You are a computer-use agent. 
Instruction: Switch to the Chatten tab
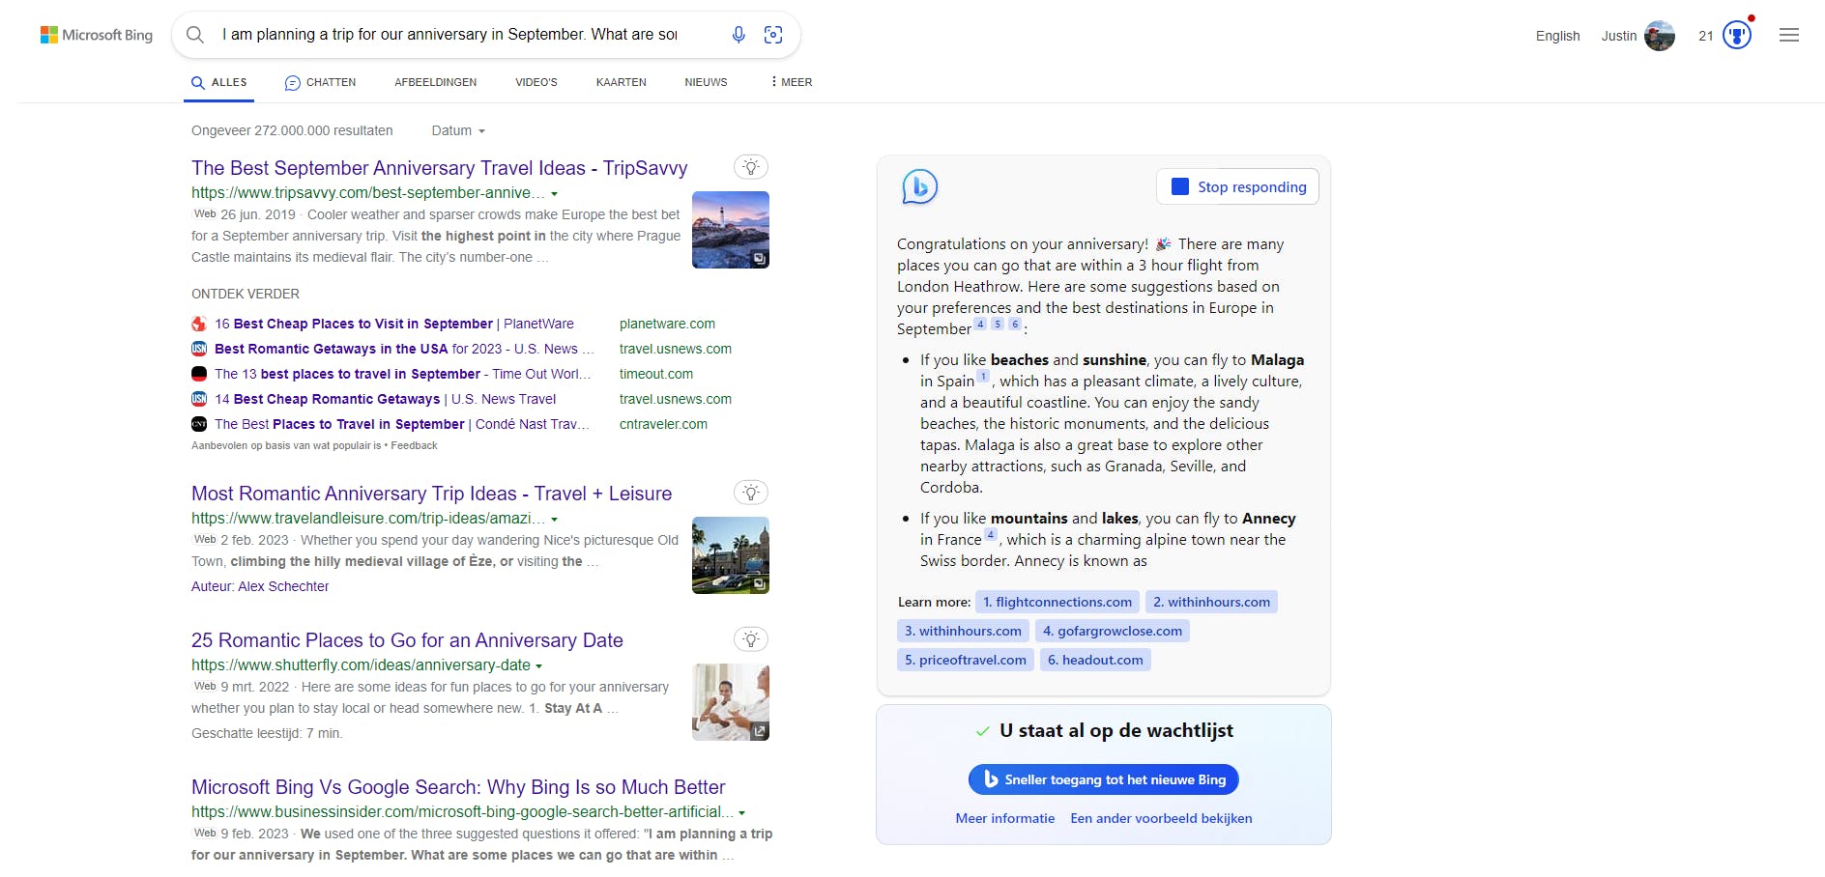pos(320,82)
